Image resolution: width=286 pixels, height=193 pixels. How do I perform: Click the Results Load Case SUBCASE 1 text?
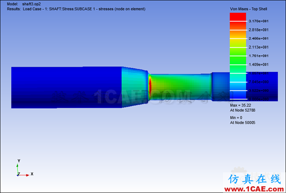point(76,9)
